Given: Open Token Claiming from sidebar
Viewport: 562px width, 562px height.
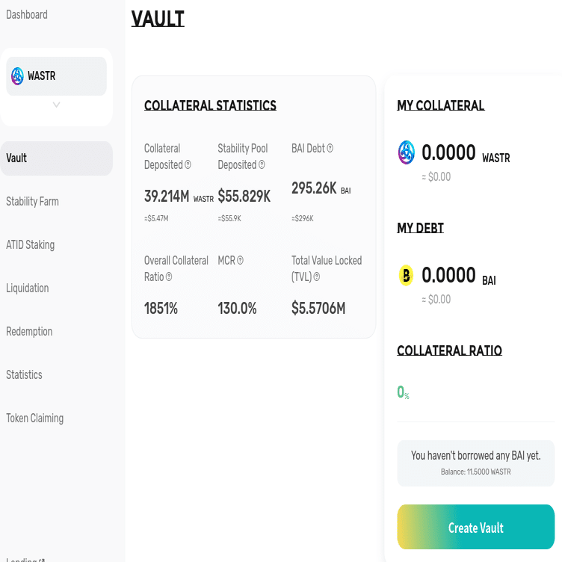Looking at the screenshot, I should (x=34, y=419).
